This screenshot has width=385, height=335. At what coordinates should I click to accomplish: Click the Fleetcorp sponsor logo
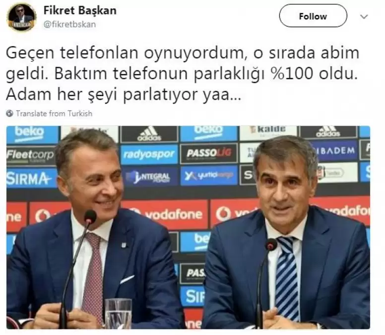(x=30, y=155)
